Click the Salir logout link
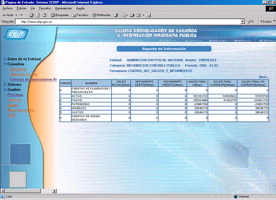276x200 pixels. [x=11, y=115]
